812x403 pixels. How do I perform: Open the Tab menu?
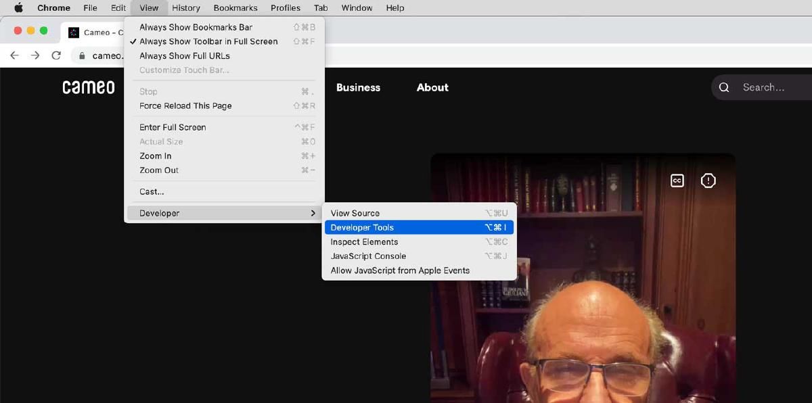pos(321,8)
